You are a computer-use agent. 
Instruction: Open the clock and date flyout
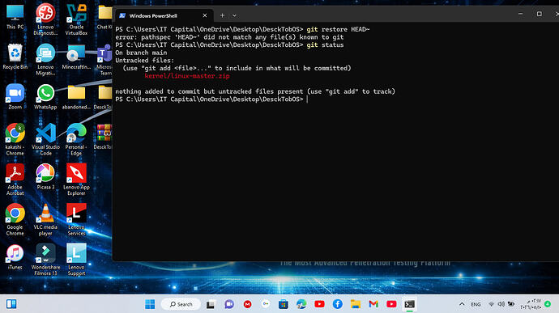pos(531,304)
